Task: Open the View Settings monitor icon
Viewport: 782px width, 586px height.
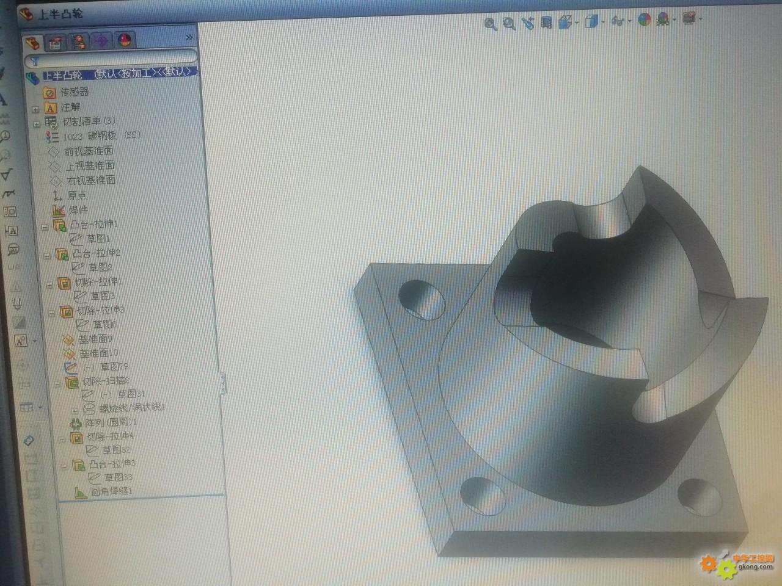Action: pyautogui.click(x=689, y=20)
